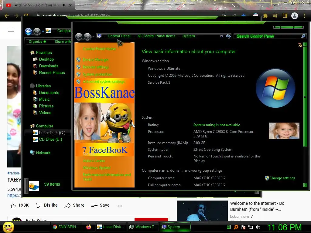Open Remote settings link
This screenshot has width=311, height=233.
pyautogui.click(x=96, y=67)
